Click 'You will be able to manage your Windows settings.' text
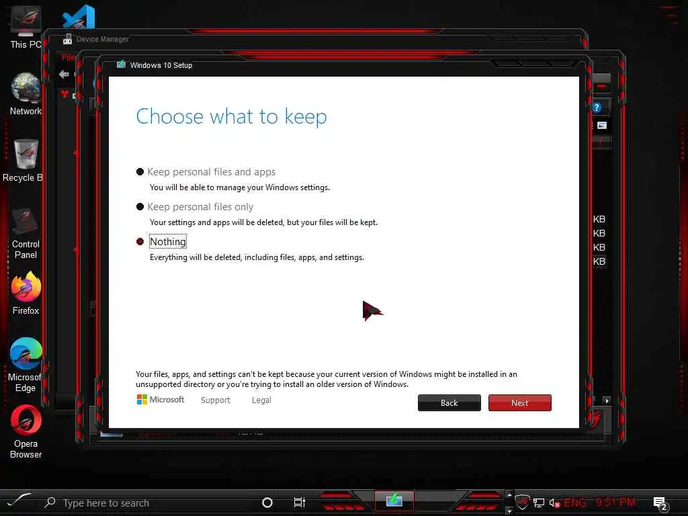This screenshot has height=516, width=688. 240,187
